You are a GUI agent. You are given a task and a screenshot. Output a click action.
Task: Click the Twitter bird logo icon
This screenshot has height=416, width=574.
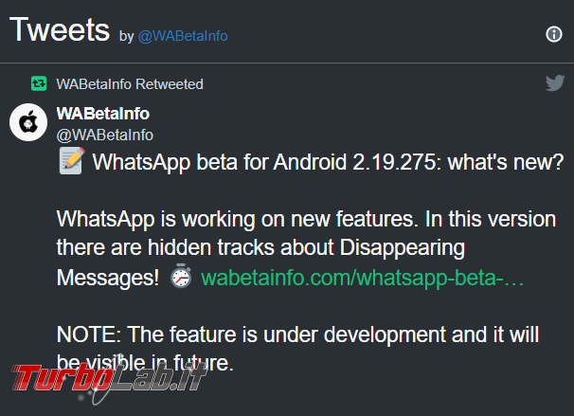pos(555,83)
